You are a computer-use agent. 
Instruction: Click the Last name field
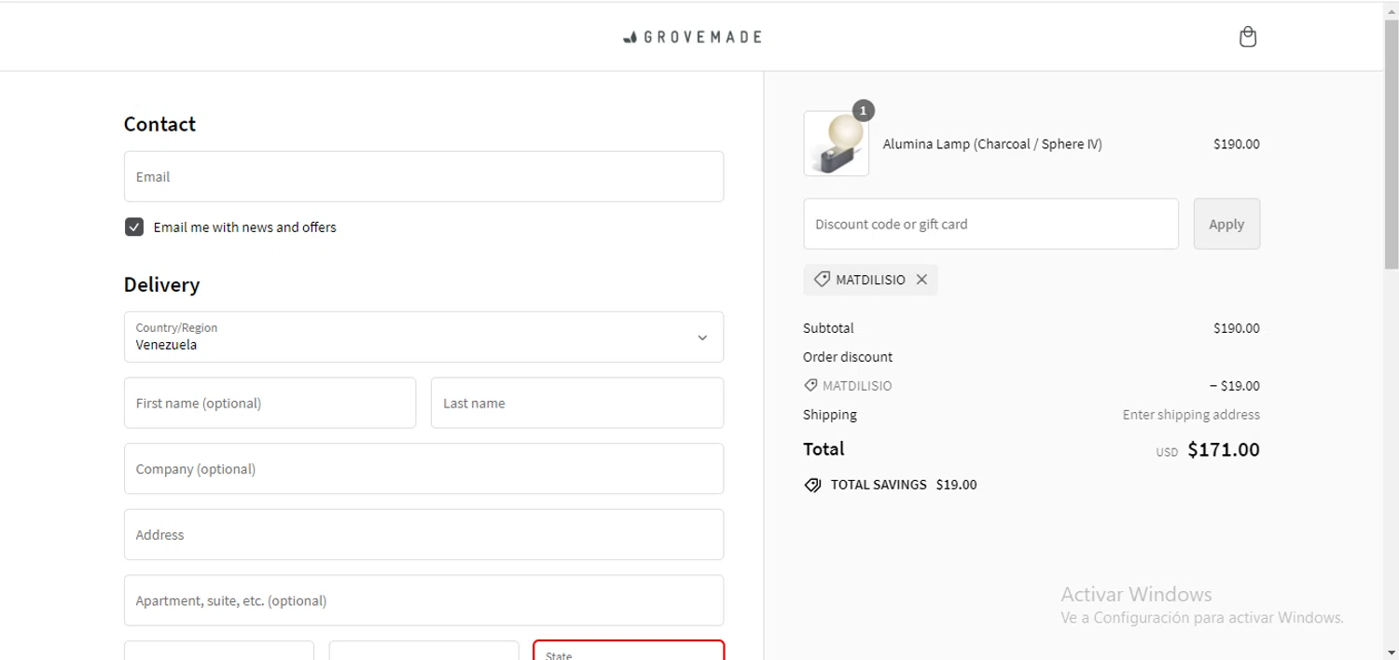coord(577,403)
